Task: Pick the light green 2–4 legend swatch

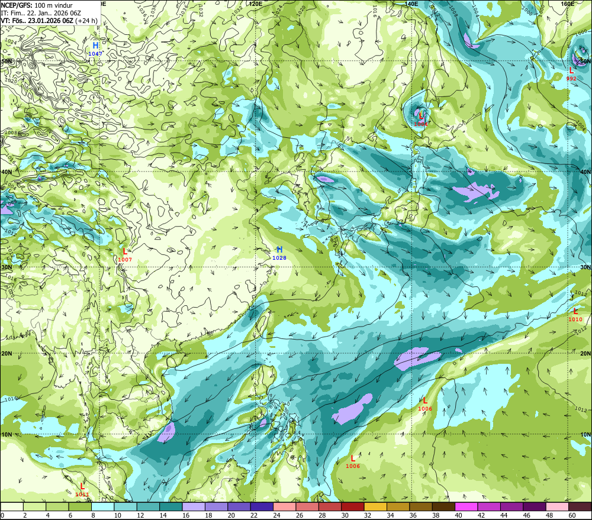Action: tap(35, 506)
